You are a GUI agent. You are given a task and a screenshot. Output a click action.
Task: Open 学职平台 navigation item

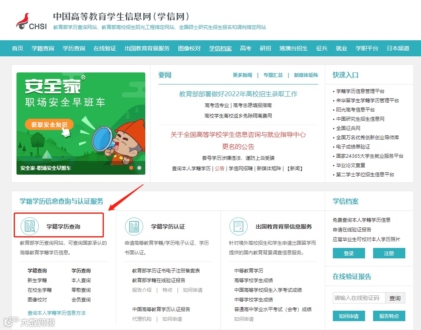tap(367, 48)
